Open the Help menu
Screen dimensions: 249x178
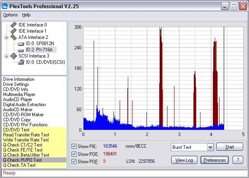26,15
